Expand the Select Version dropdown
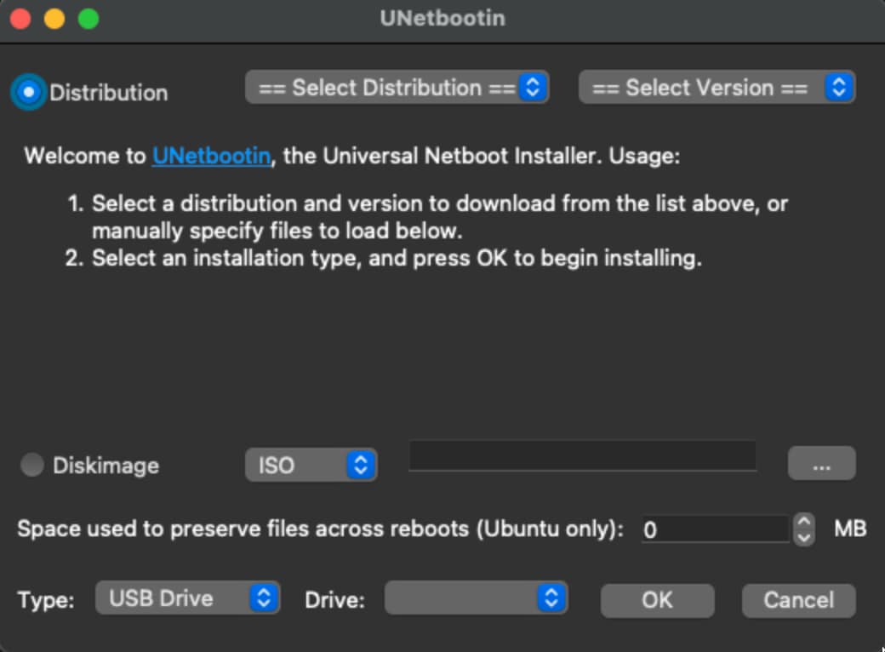Screen dimensions: 885x652 click(717, 88)
